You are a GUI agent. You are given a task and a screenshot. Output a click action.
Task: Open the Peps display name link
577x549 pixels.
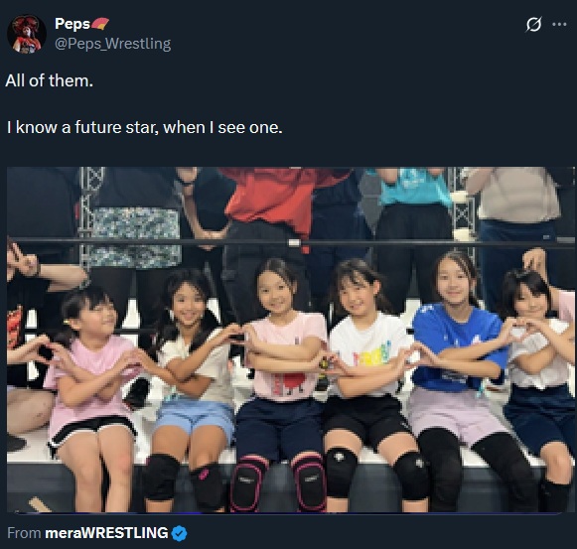72,24
